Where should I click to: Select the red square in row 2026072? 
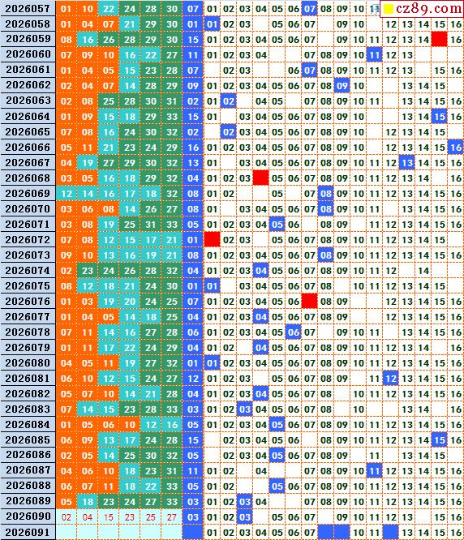click(x=213, y=240)
